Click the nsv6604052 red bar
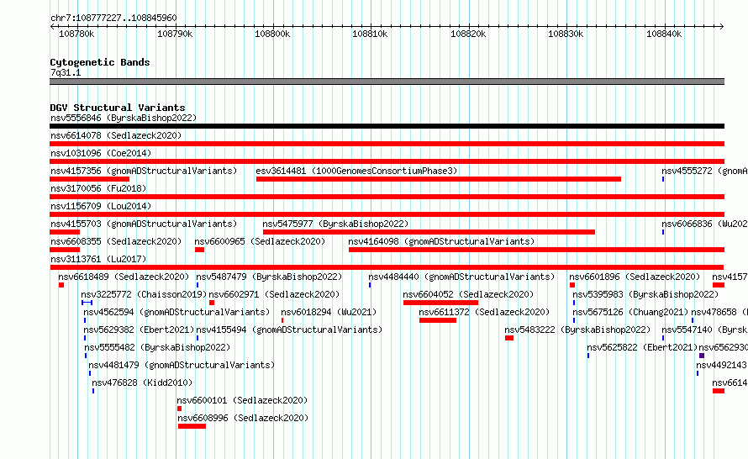 click(x=440, y=303)
